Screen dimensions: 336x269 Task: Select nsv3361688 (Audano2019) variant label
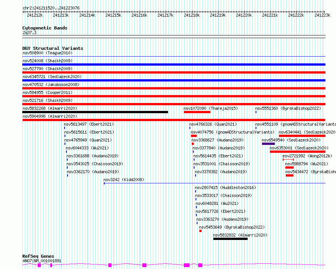(x=92, y=156)
